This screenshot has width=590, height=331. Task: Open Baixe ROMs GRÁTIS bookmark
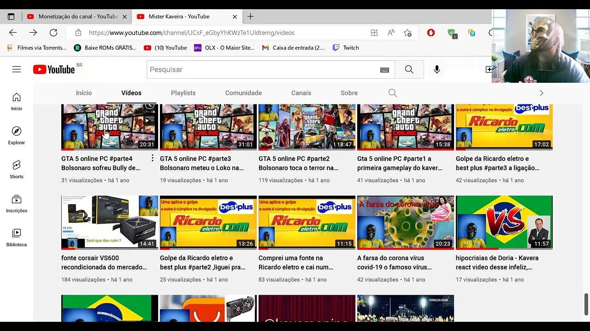point(105,48)
